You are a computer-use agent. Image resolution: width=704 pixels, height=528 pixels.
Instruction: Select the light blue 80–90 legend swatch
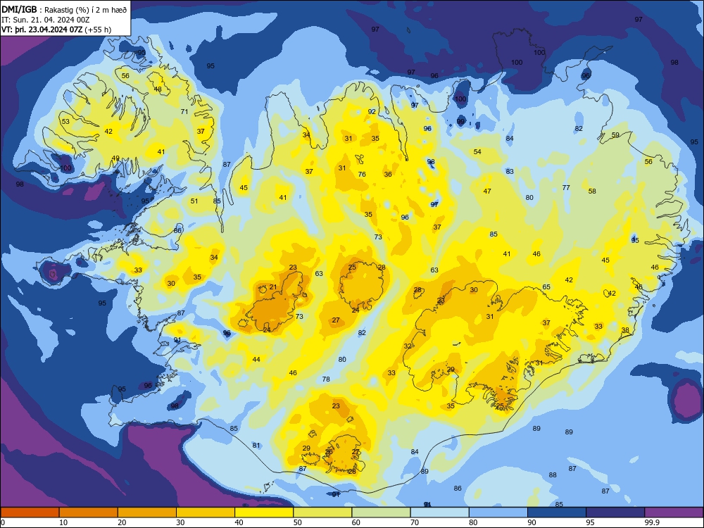point(498,513)
